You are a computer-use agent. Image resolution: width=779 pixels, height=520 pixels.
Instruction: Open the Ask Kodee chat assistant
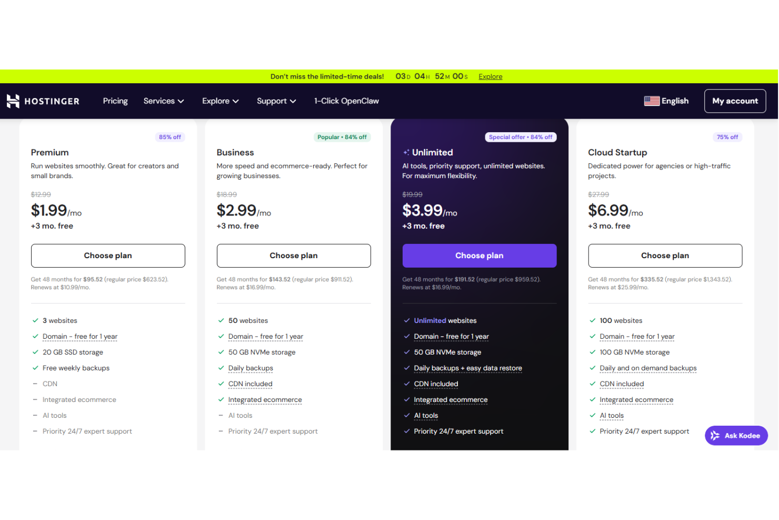coord(736,435)
